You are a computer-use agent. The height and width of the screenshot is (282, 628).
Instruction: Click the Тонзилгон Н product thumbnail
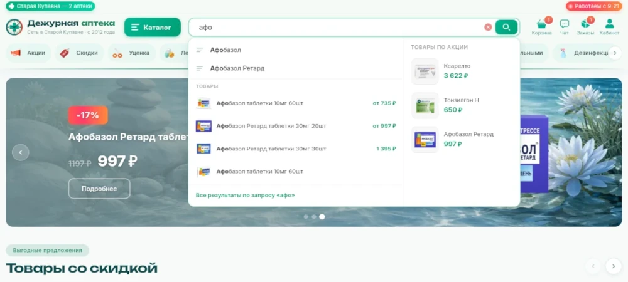coord(425,105)
